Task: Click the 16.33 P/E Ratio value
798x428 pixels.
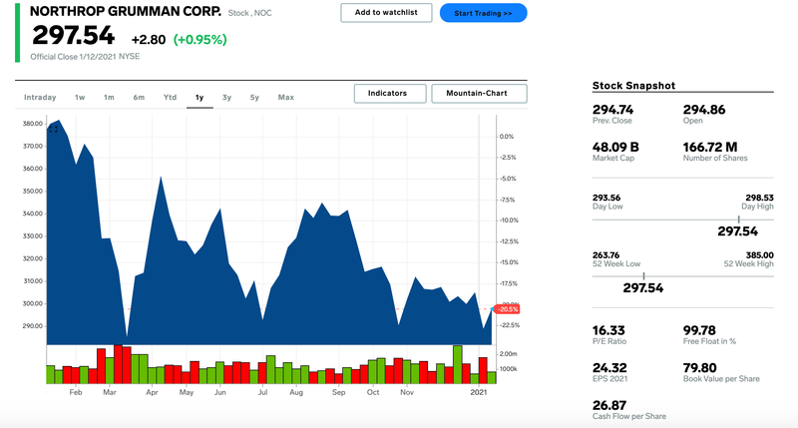Action: pyautogui.click(x=608, y=330)
